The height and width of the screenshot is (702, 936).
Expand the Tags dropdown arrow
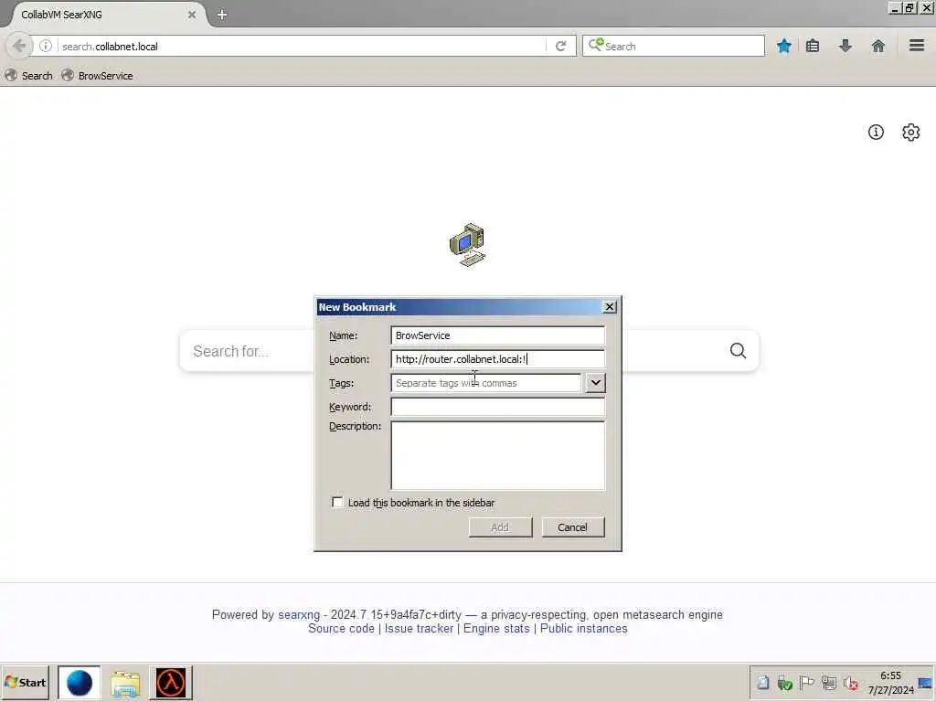(x=595, y=383)
